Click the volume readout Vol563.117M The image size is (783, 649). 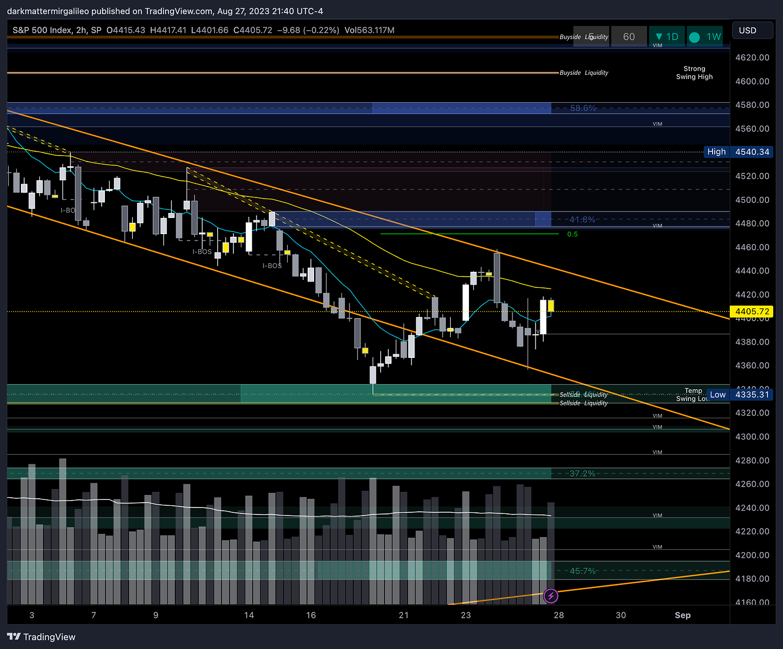369,30
